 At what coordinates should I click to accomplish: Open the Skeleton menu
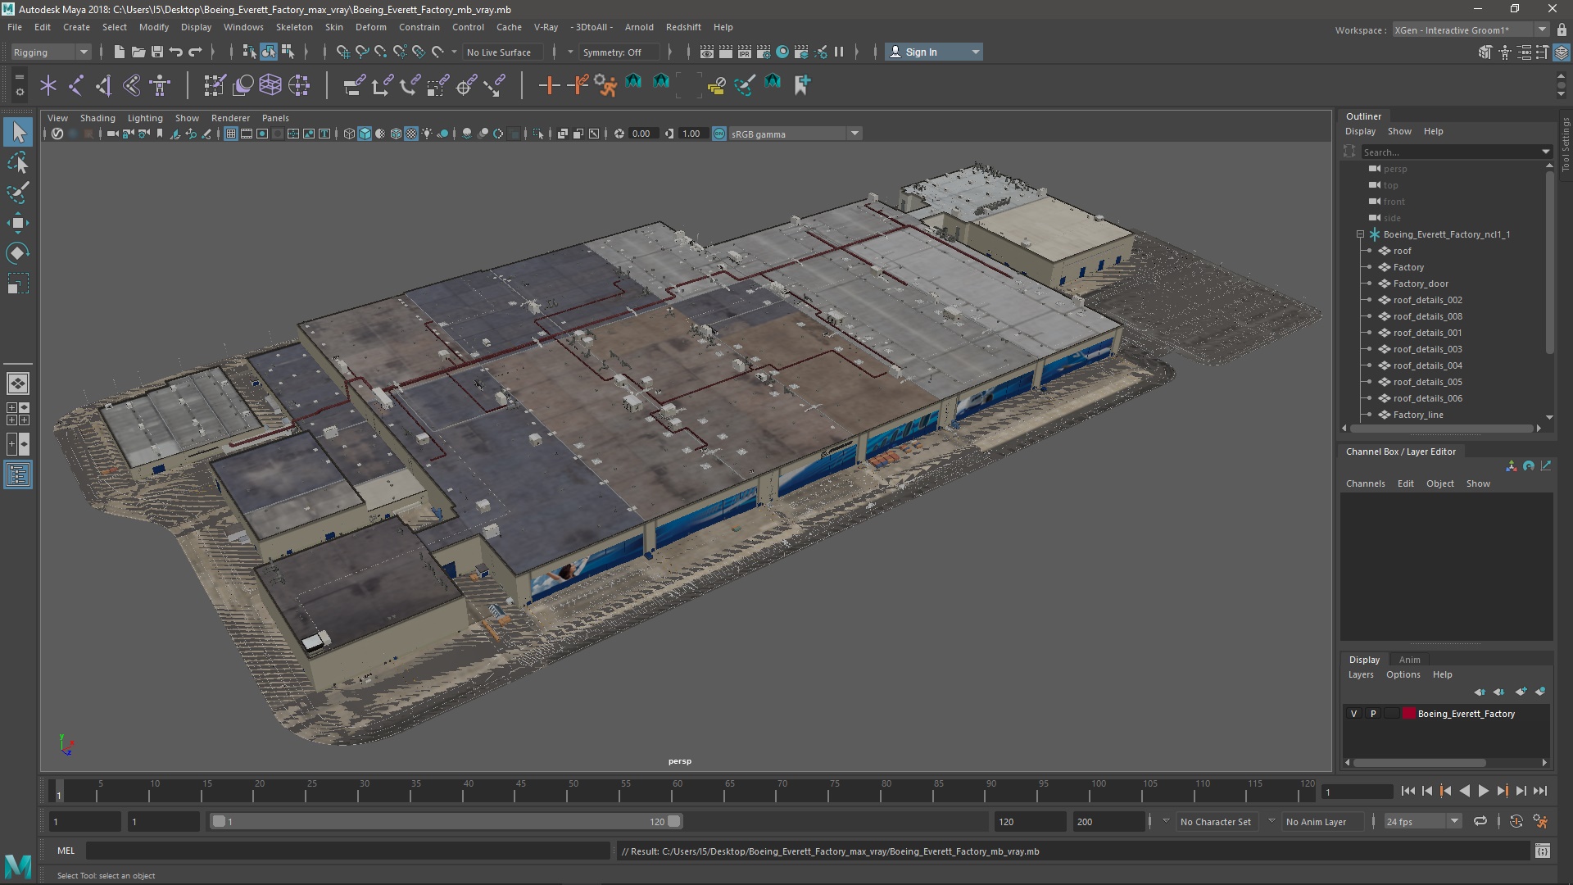[x=294, y=27]
